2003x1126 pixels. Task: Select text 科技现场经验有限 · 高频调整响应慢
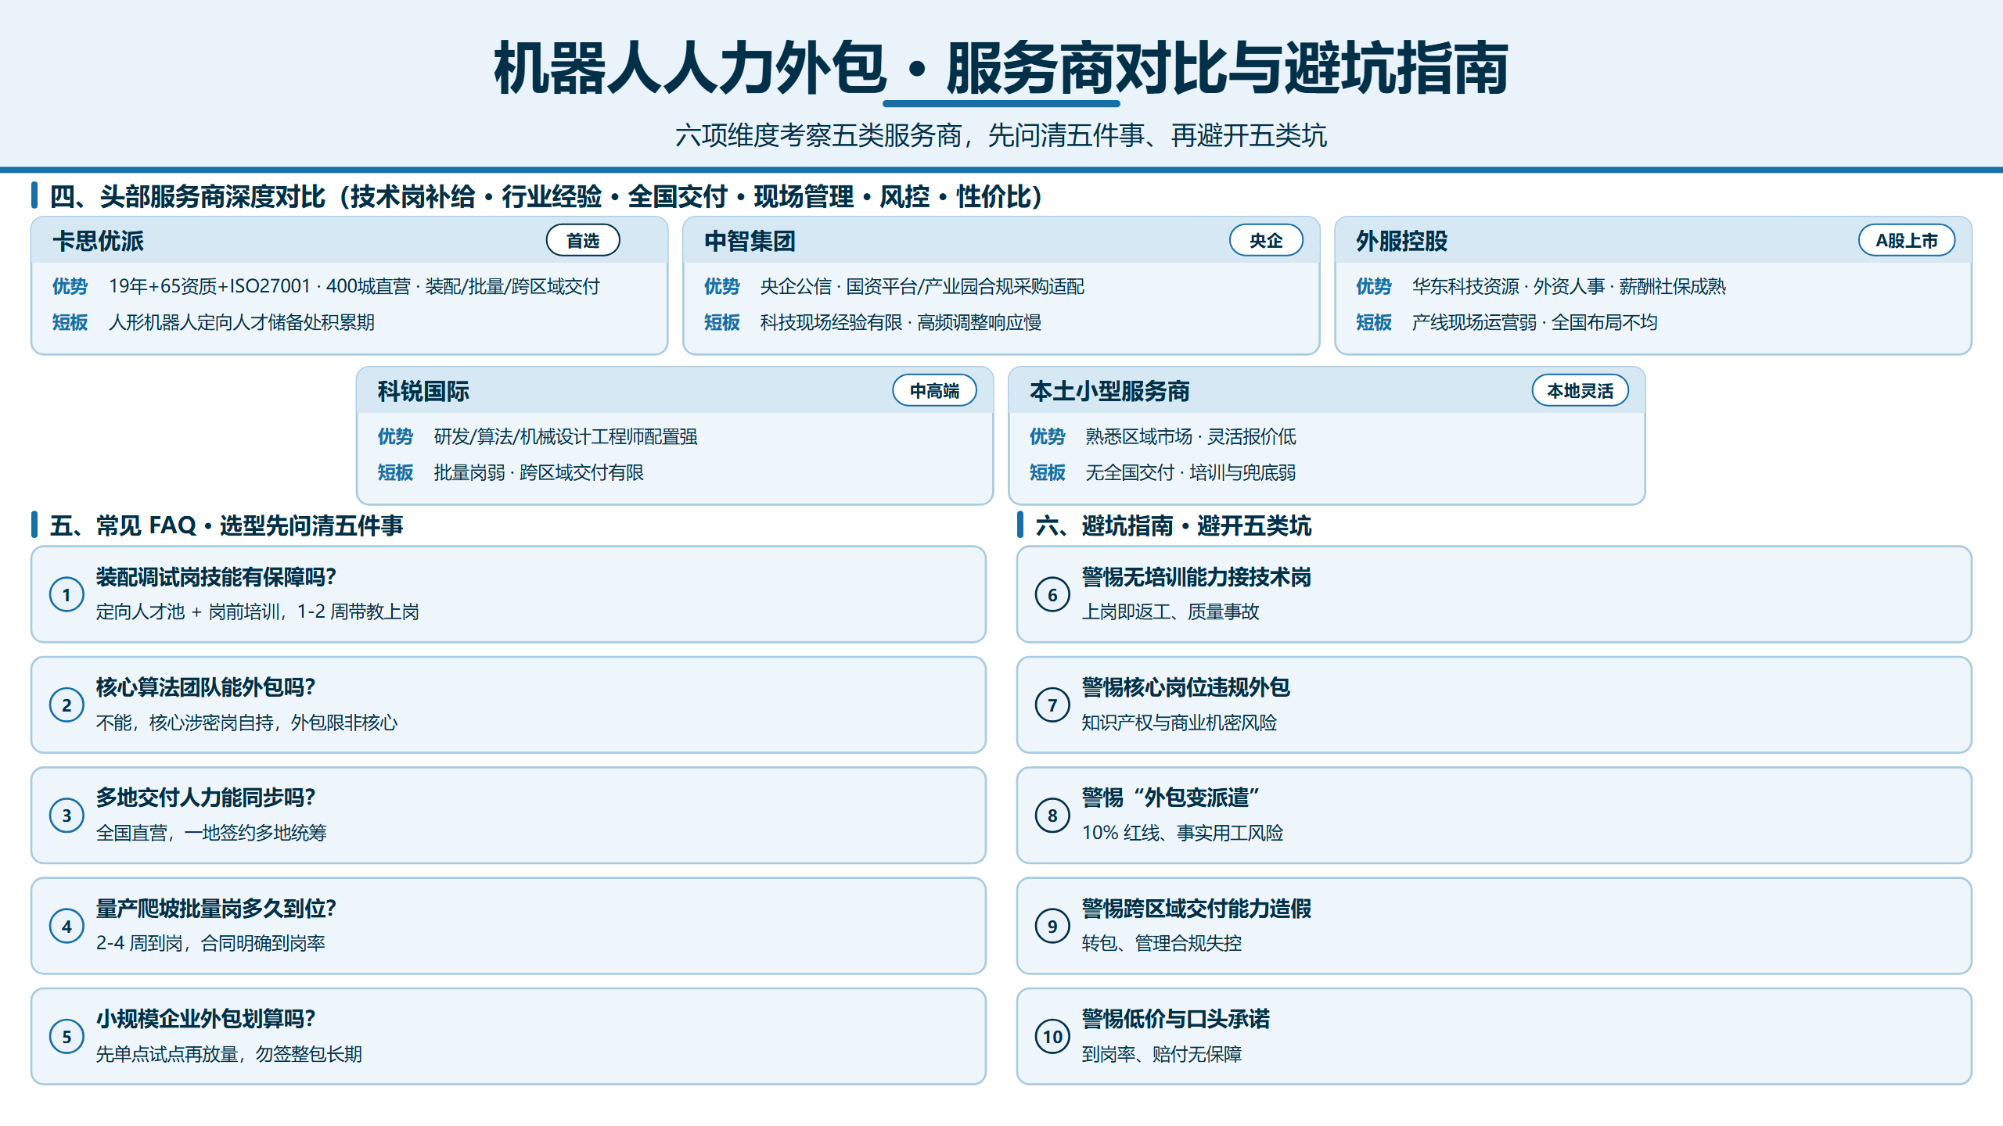click(901, 322)
